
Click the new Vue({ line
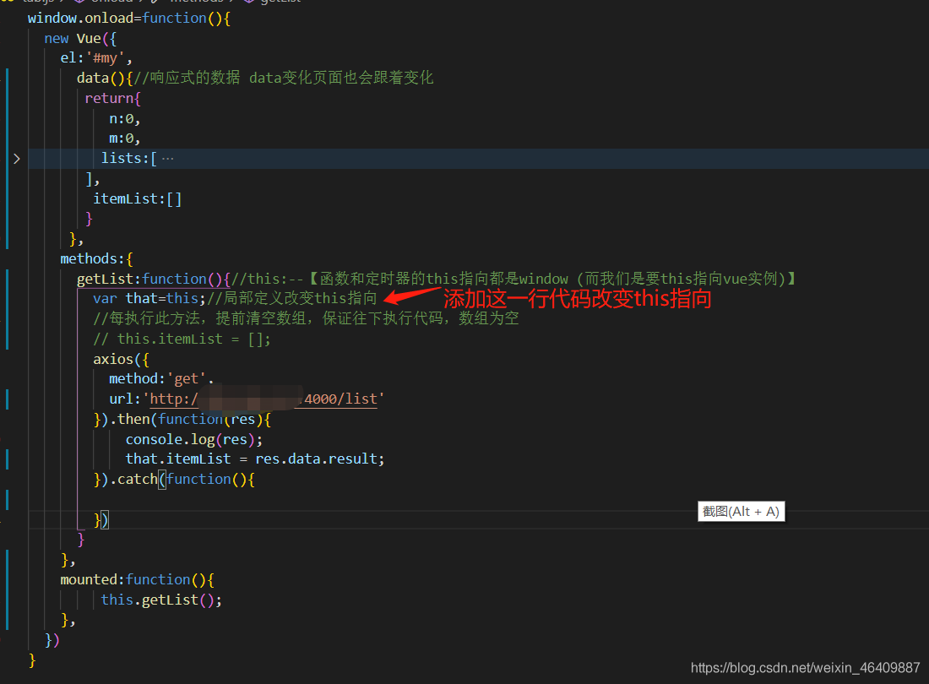(80, 39)
